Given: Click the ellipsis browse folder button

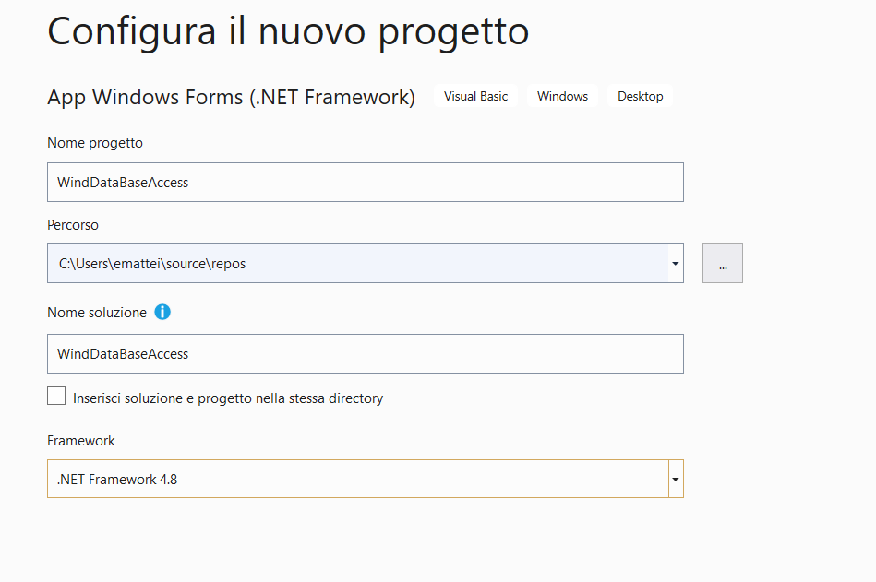Looking at the screenshot, I should pyautogui.click(x=723, y=264).
